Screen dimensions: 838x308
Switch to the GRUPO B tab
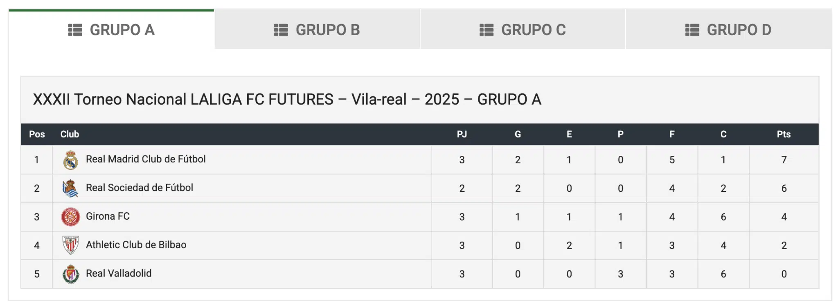pyautogui.click(x=317, y=29)
